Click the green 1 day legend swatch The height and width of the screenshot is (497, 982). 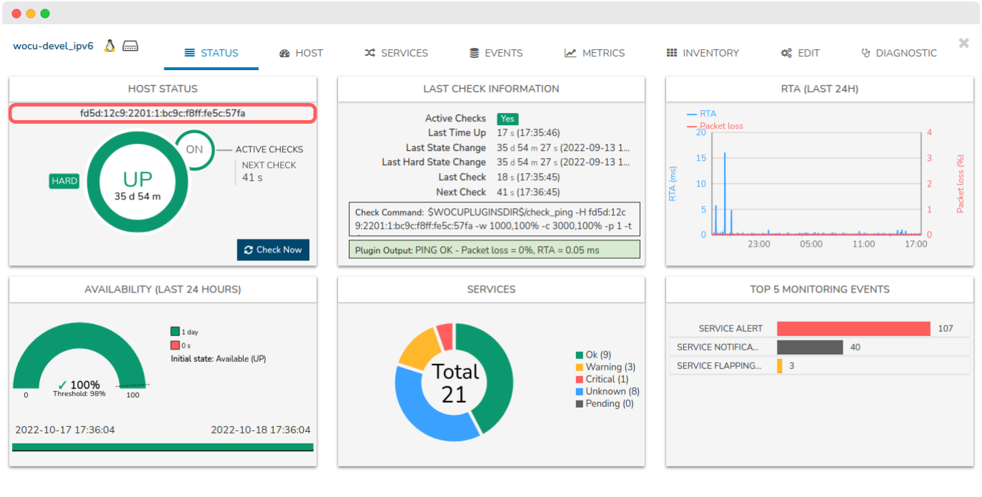click(174, 332)
